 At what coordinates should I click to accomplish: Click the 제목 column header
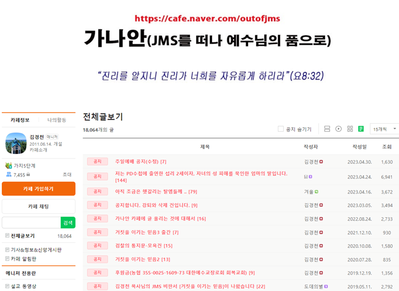(205, 146)
